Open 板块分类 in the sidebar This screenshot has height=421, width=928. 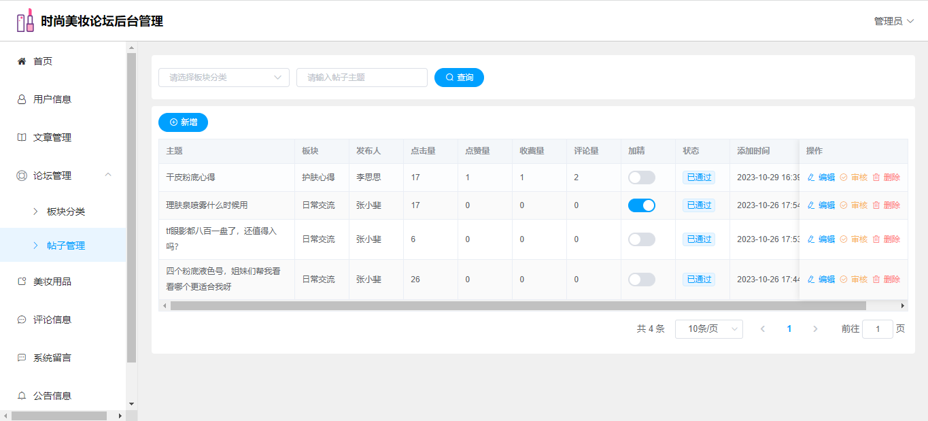pos(66,212)
